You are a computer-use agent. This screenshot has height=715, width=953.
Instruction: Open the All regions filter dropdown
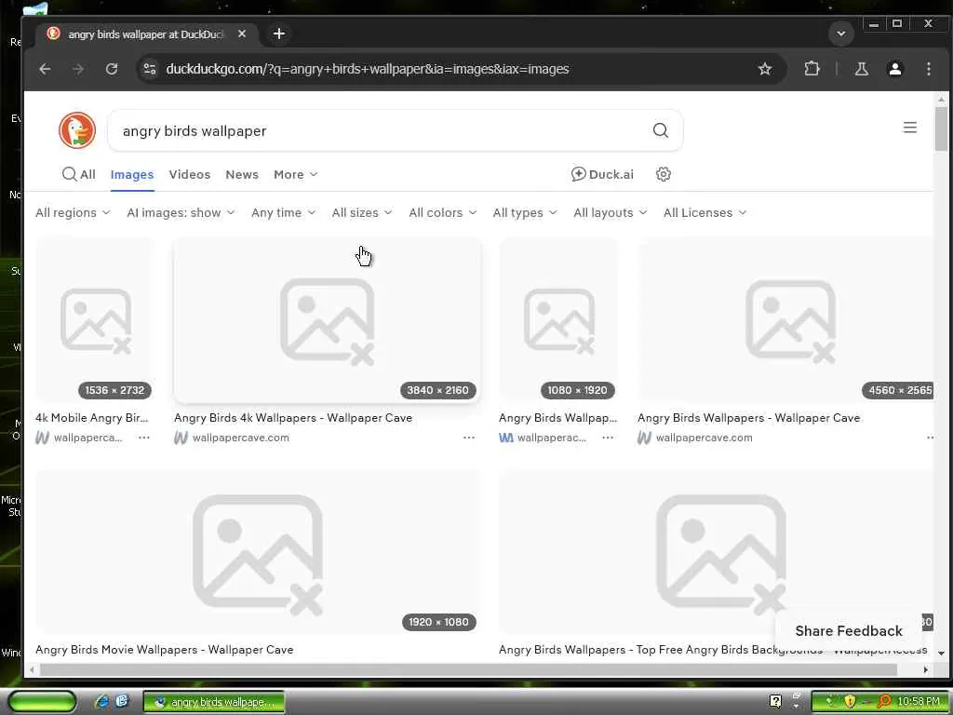click(73, 213)
